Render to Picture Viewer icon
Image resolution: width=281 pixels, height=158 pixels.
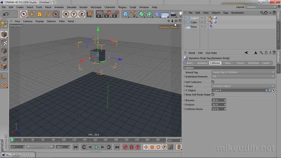107,14
